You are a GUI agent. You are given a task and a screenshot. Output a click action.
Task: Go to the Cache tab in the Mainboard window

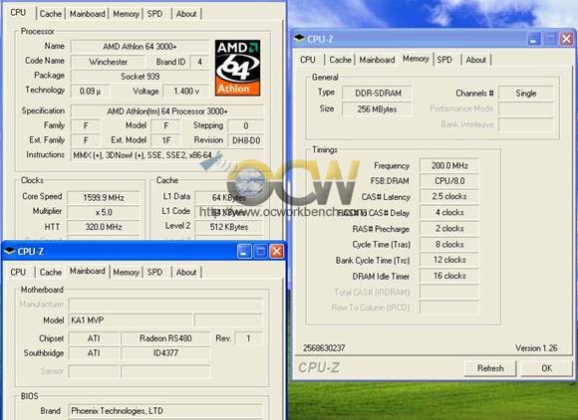pos(51,273)
